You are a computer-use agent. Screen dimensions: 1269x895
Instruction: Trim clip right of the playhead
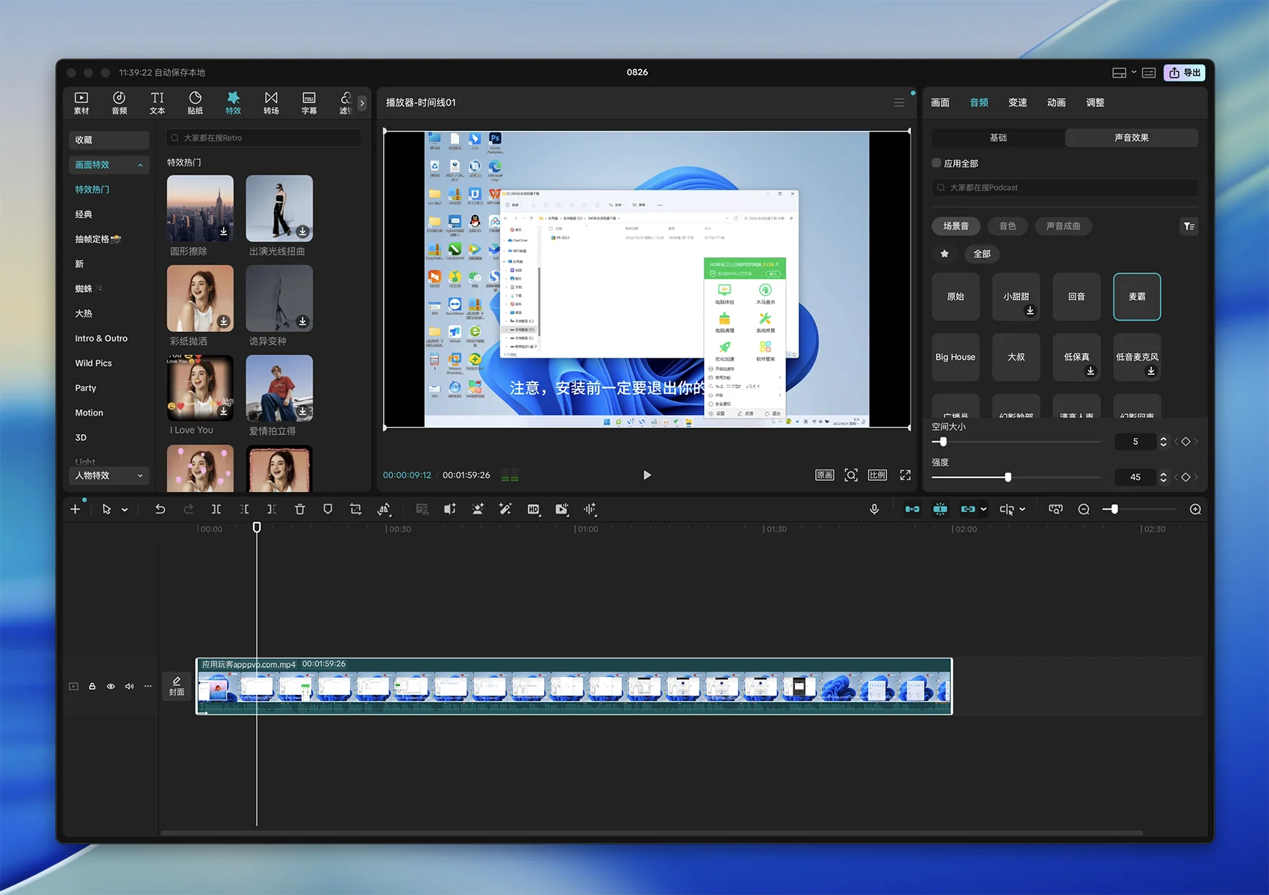[x=272, y=509]
